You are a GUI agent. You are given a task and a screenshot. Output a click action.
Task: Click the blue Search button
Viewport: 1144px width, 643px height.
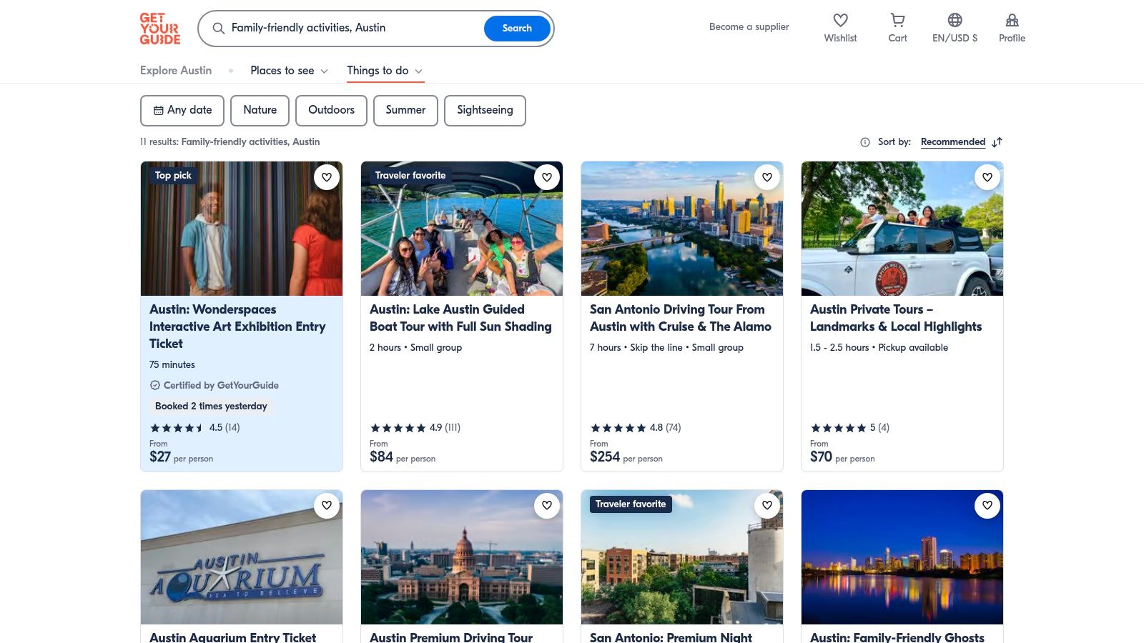tap(517, 28)
